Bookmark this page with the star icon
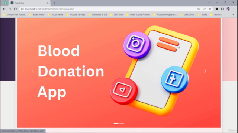 click(210, 9)
